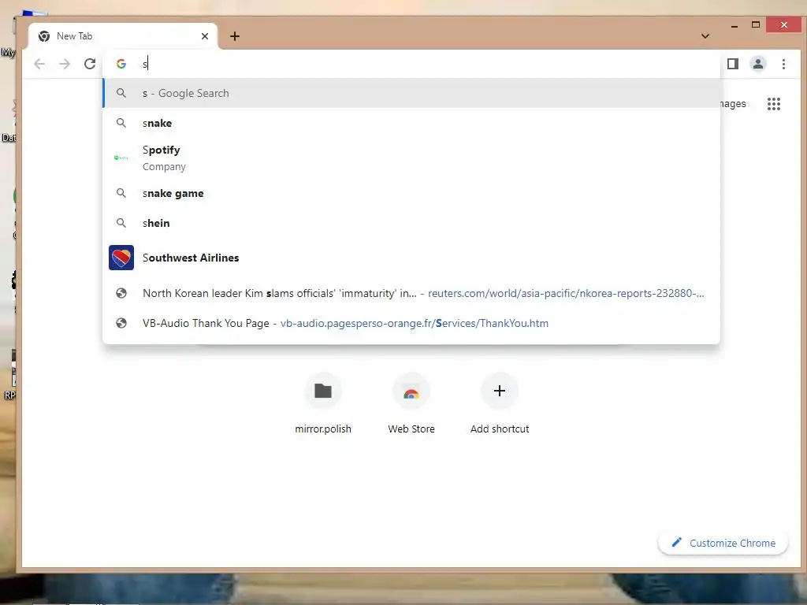The height and width of the screenshot is (605, 807).
Task: Click globe icon beside Reuters suggestion
Action: click(x=121, y=293)
